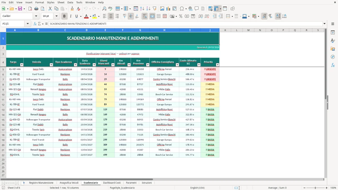This screenshot has height=190, width=338.
Task: Open sidebar Styles icon
Action: [333, 41]
